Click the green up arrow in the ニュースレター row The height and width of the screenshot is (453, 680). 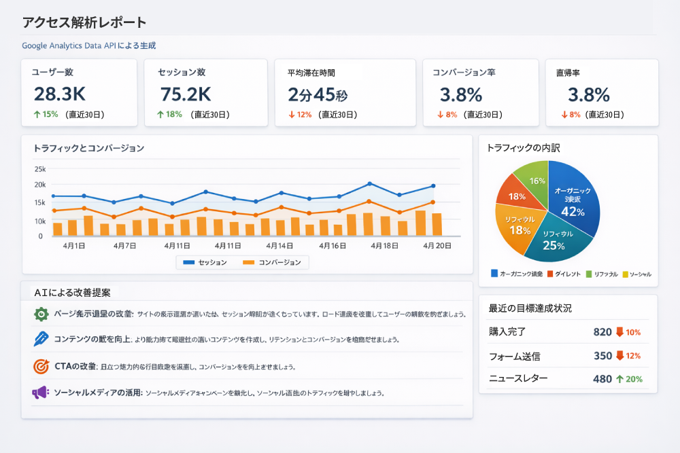619,379
